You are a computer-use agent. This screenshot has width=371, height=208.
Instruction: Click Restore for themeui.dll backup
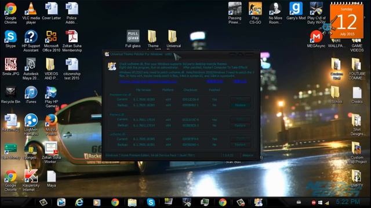click(241, 125)
